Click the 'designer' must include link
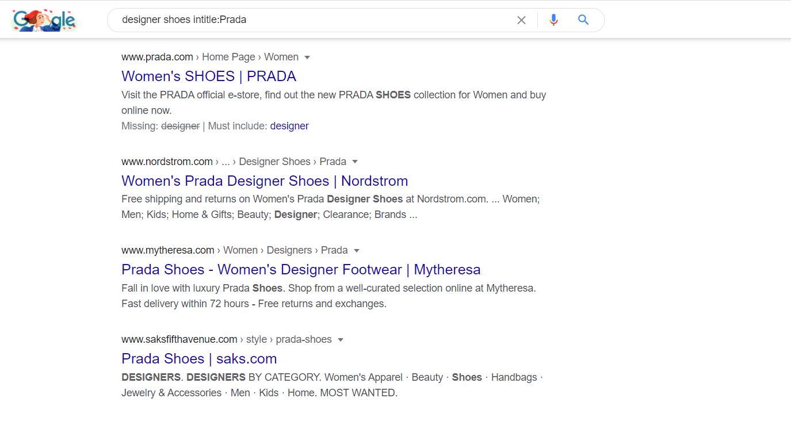Viewport: 791px width, 421px height. (289, 126)
